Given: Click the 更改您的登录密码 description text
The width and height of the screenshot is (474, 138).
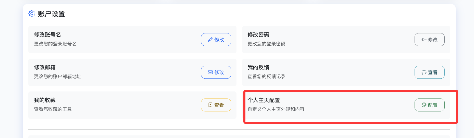Looking at the screenshot, I should 266,44.
